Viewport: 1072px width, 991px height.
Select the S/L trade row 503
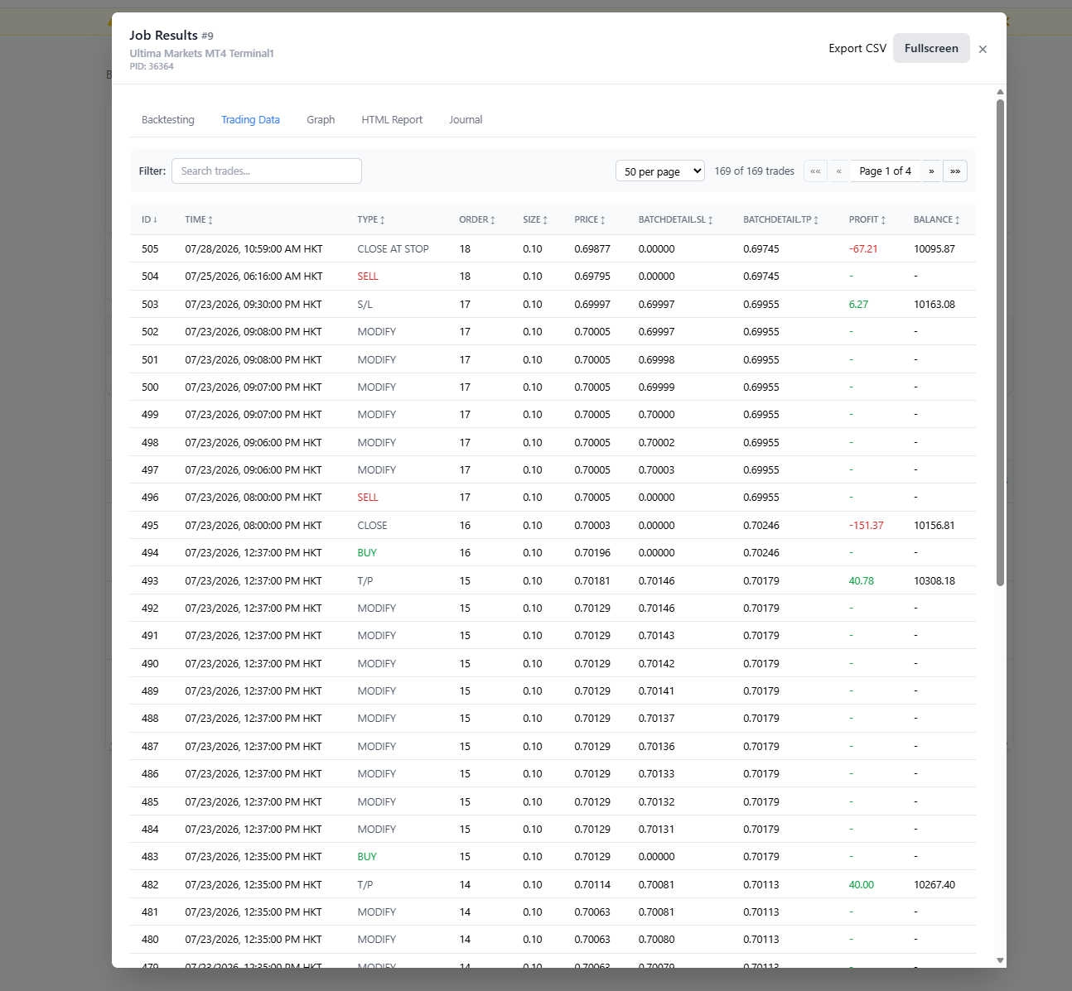[x=553, y=304]
